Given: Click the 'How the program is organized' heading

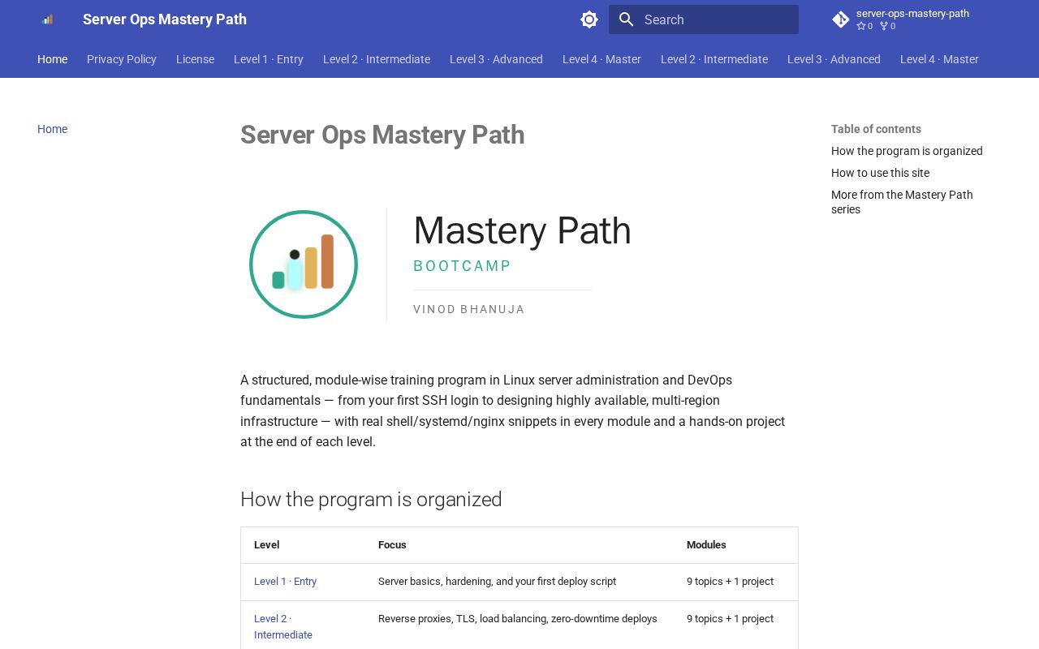Looking at the screenshot, I should click(371, 499).
